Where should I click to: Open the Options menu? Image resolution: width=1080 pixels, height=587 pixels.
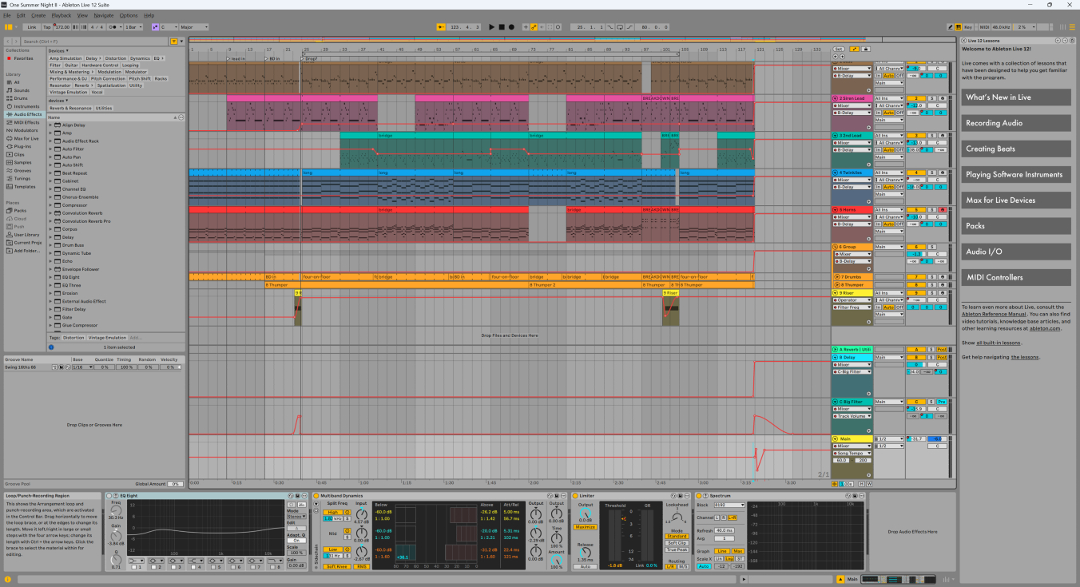pos(129,15)
